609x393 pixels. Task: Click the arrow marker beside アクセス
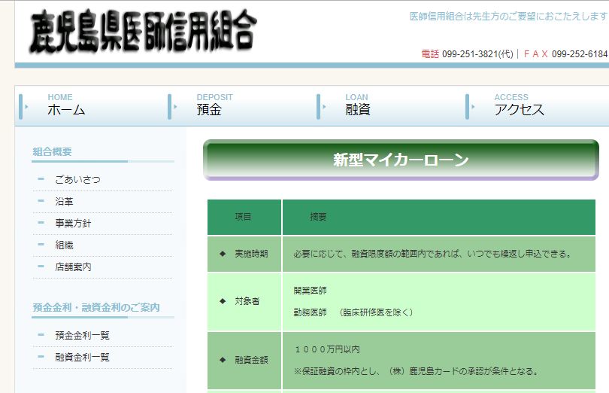point(473,106)
